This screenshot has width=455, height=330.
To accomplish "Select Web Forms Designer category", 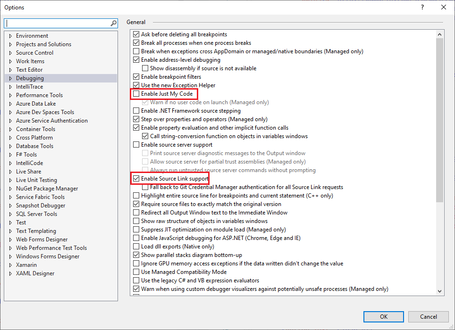I will 42,239.
